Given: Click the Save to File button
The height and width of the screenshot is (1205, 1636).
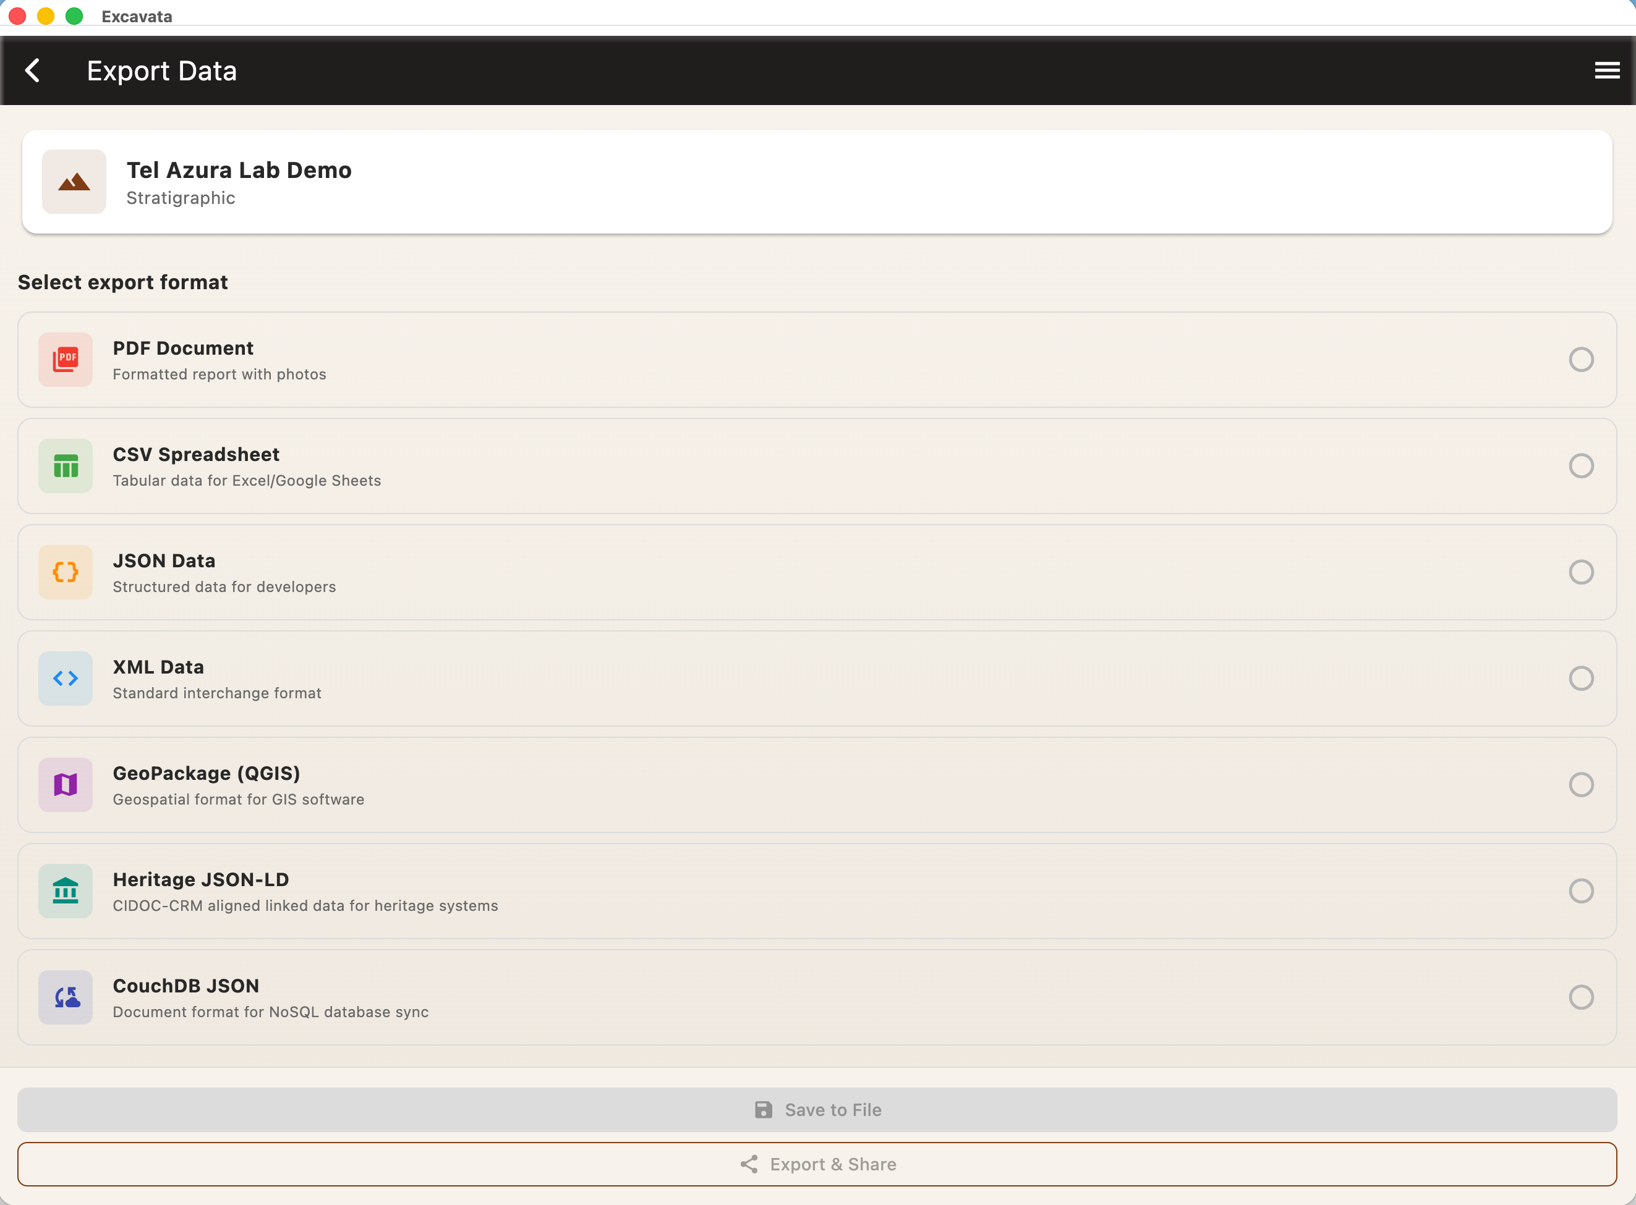Looking at the screenshot, I should 818,1109.
